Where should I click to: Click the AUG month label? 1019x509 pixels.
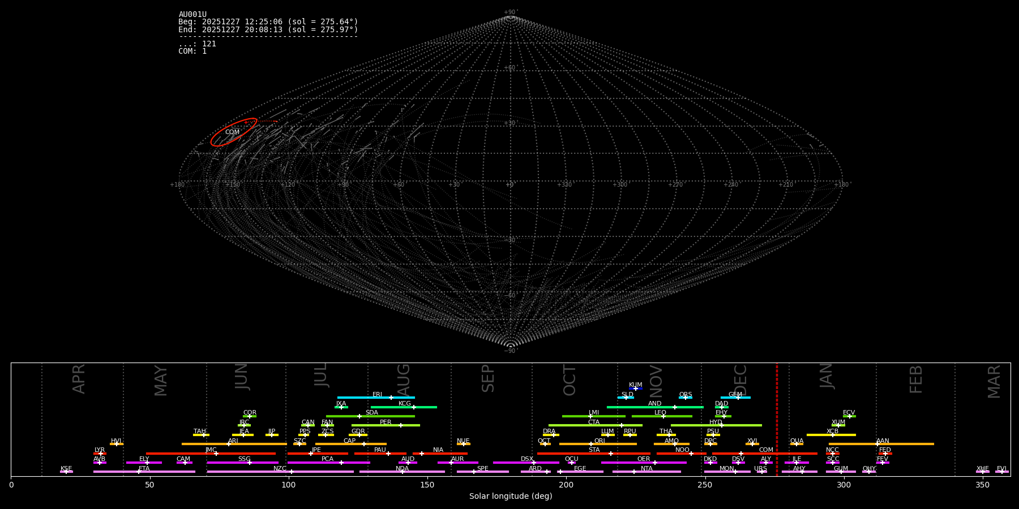pyautogui.click(x=404, y=380)
